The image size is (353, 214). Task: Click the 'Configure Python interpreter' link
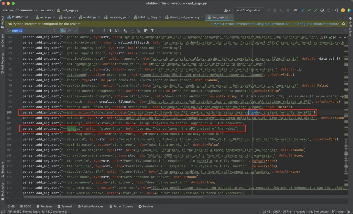(x=317, y=24)
